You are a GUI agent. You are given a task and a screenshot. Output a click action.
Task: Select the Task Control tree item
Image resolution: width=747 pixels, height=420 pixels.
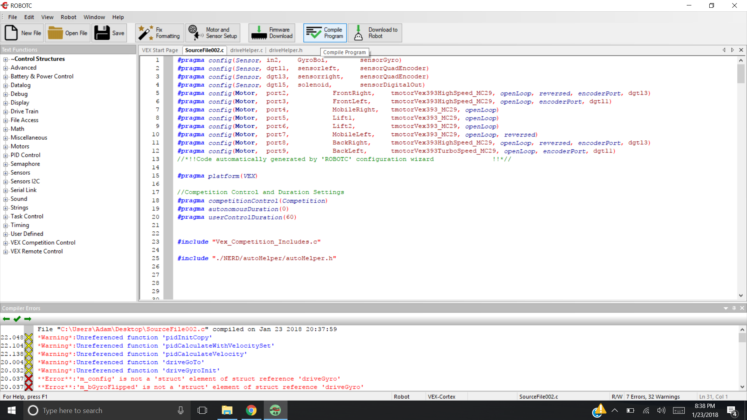[27, 216]
